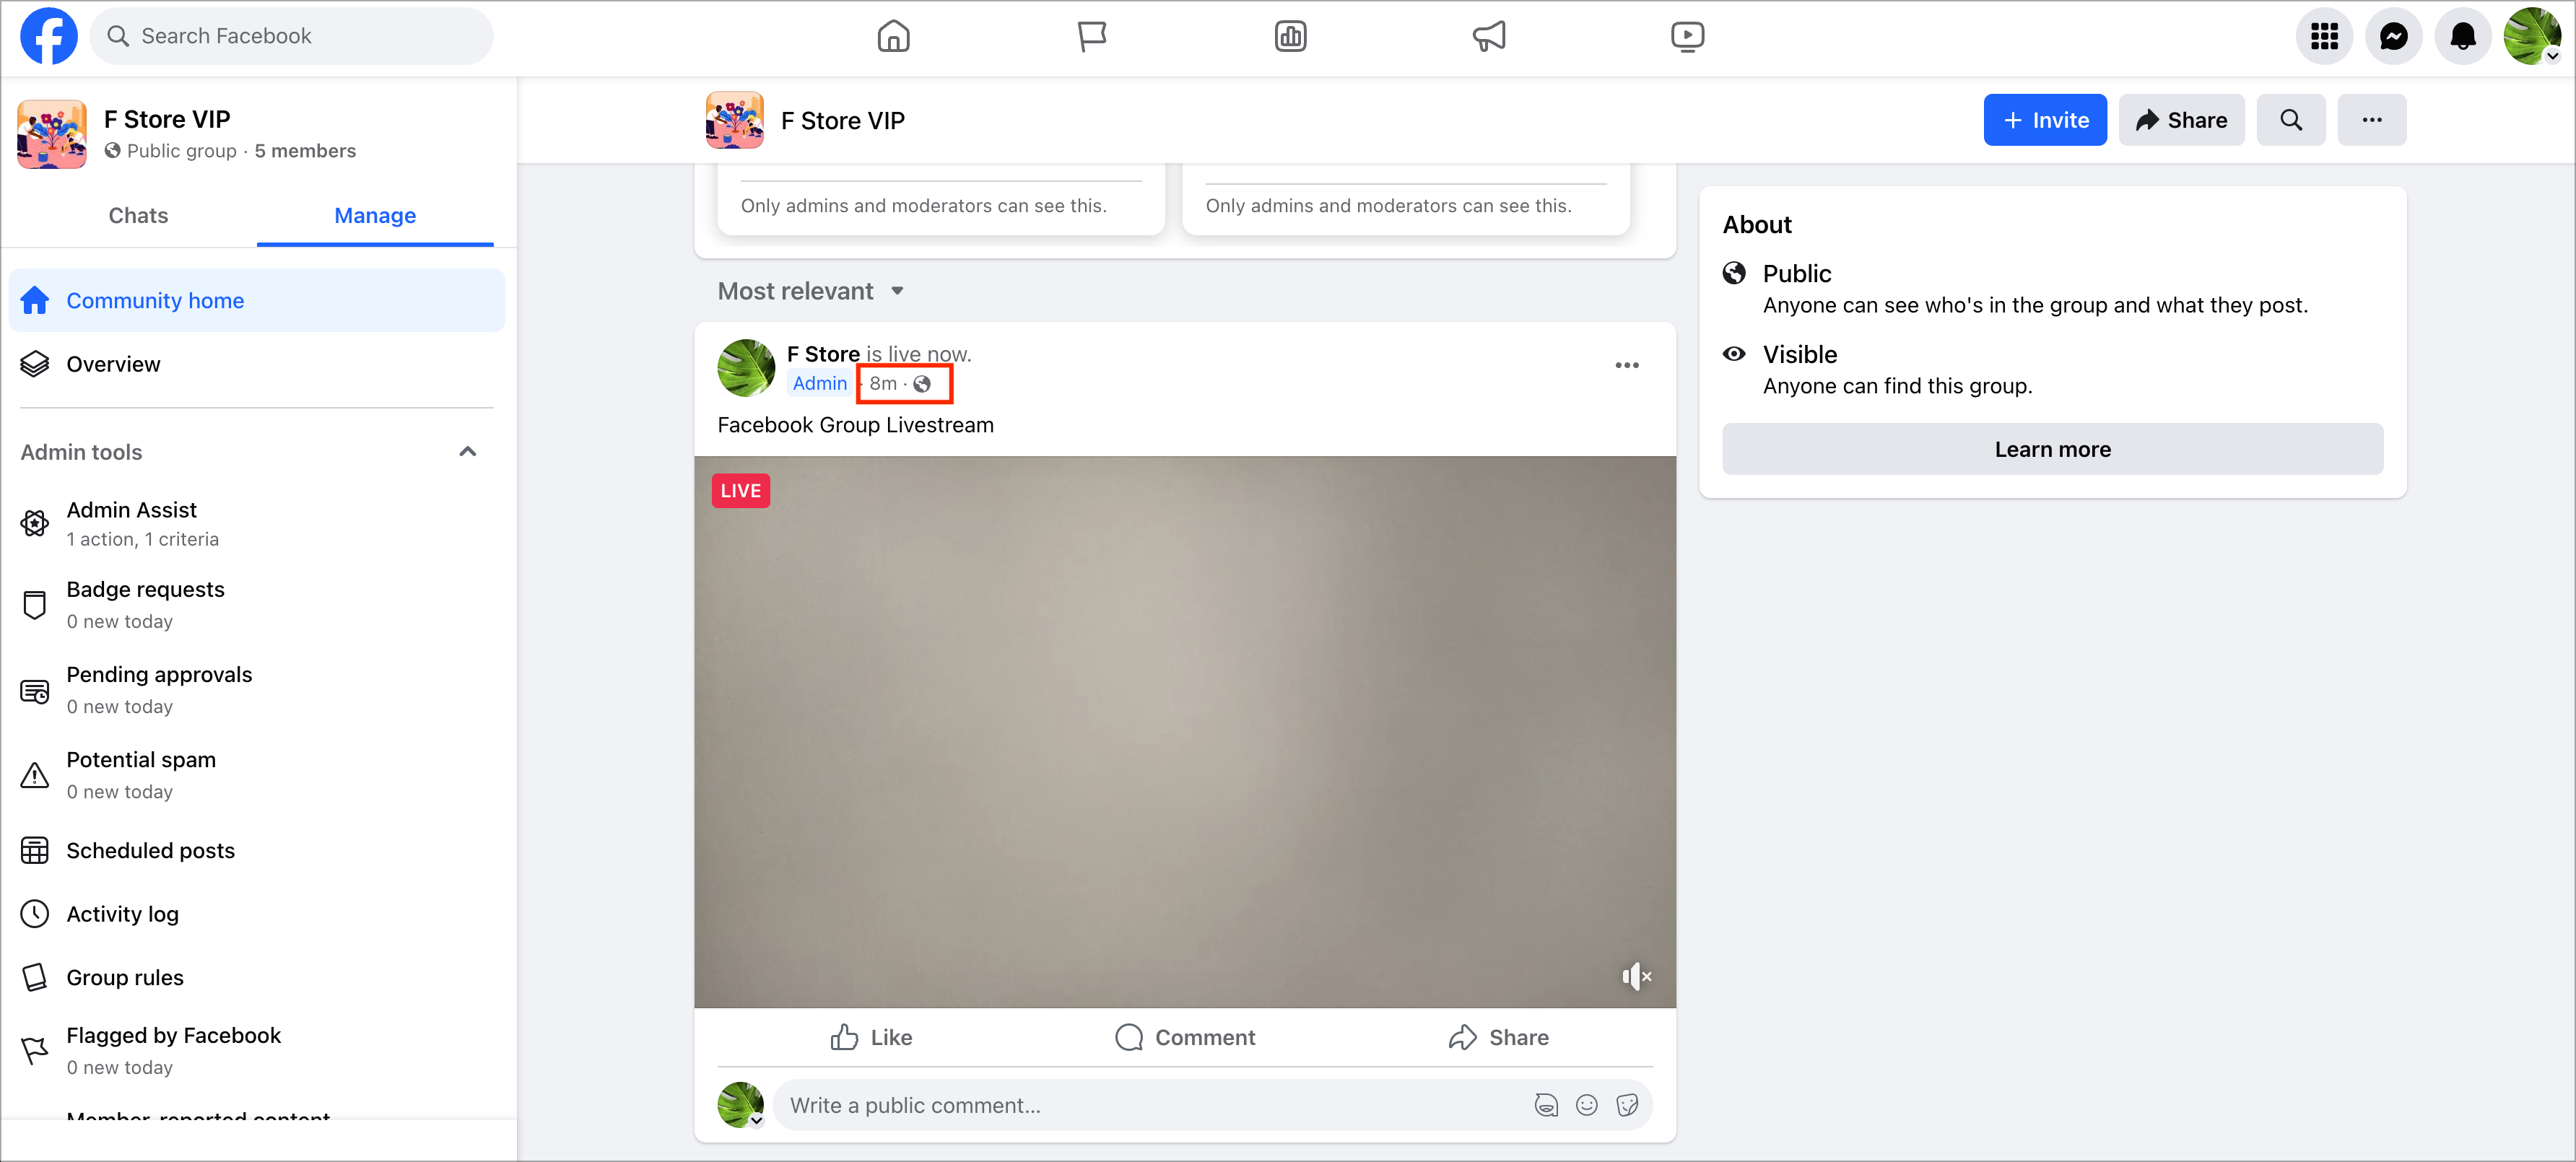The width and height of the screenshot is (2576, 1162).
Task: Open the Home feed icon
Action: click(x=893, y=36)
